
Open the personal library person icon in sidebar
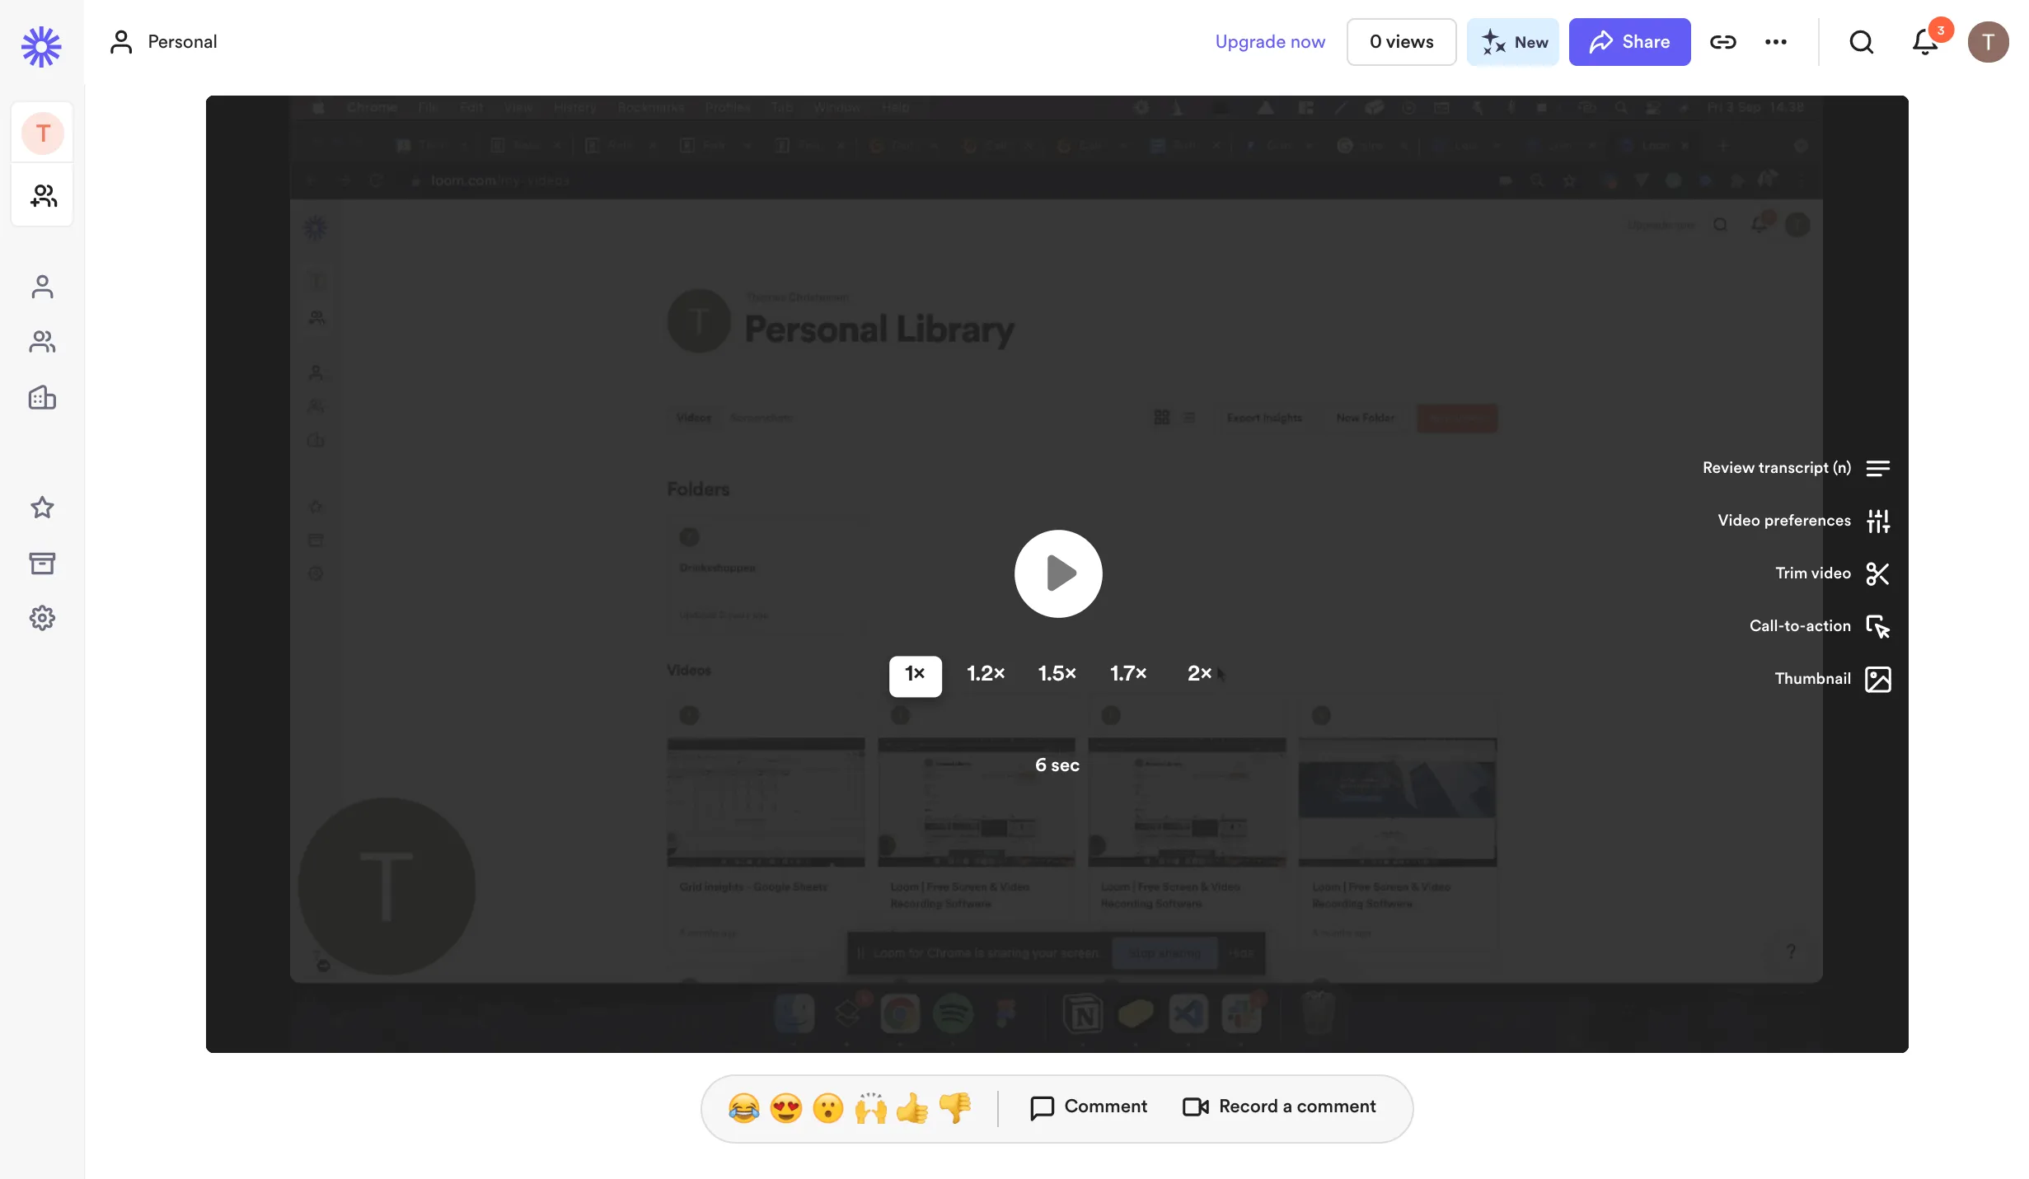click(x=43, y=287)
